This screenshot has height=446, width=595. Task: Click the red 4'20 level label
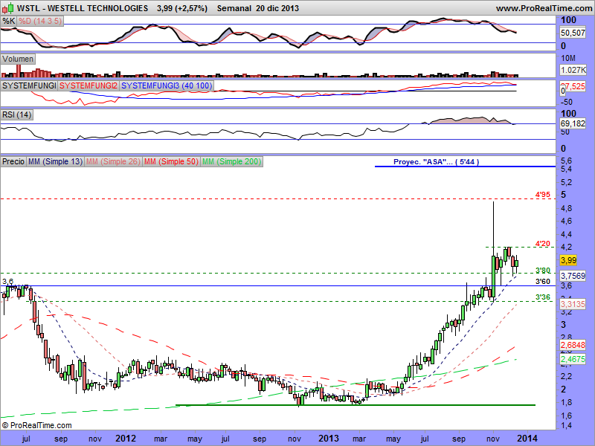point(543,244)
